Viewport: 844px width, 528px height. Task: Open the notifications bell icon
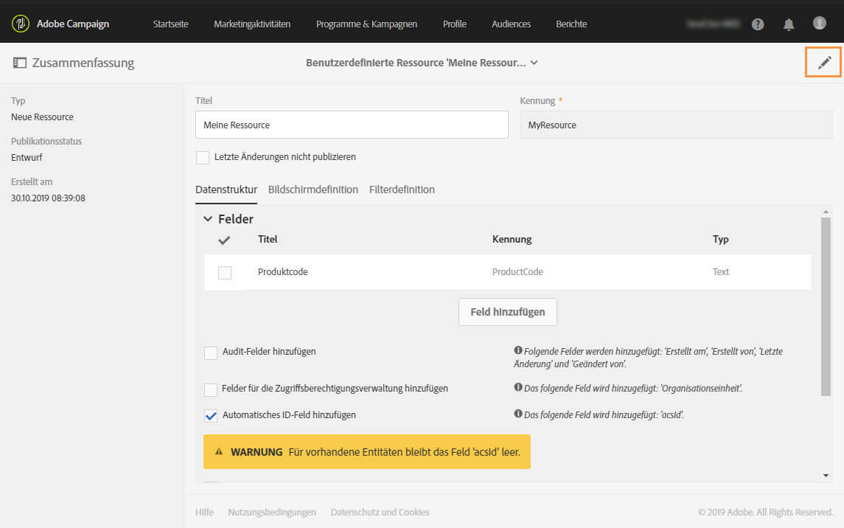pos(789,24)
